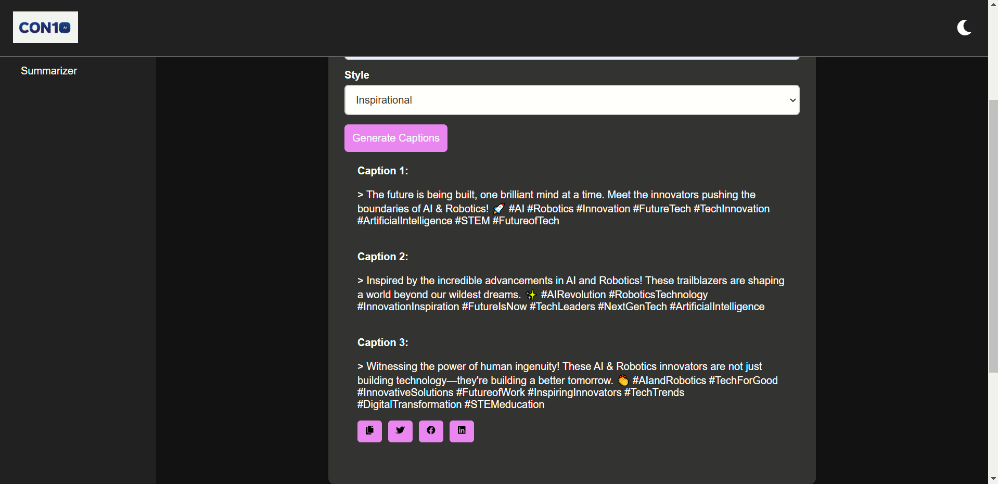998x484 pixels.
Task: Click the #STEMeducation hashtag in Caption 3
Action: 504,404
